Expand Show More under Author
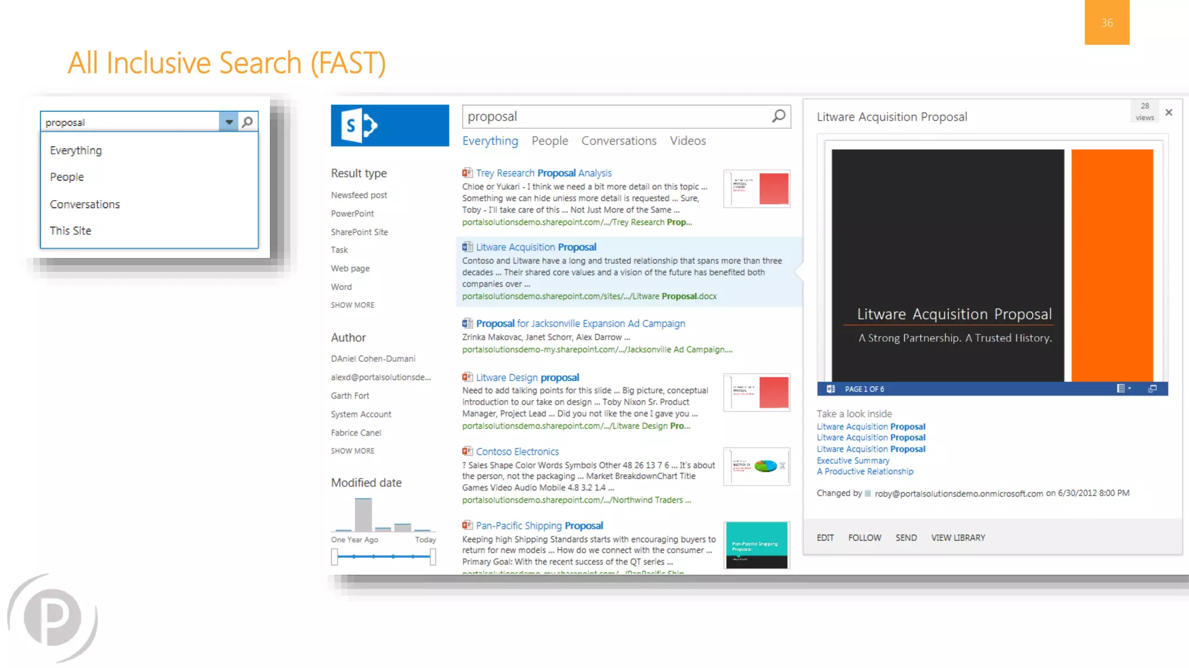This screenshot has height=668, width=1189. click(352, 451)
